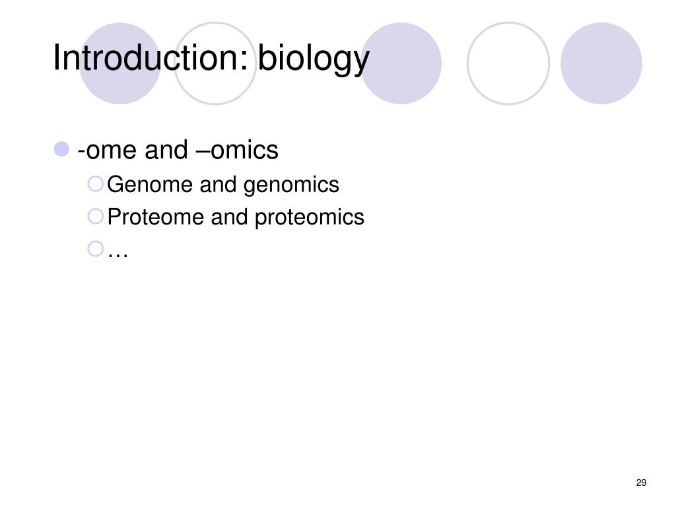Select the hollow bullet beside "Proteome and proteomics"
Image resolution: width=676 pixels, height=507 pixels.
[95, 217]
